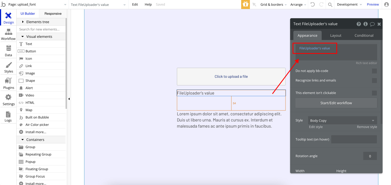
Task: Click the info icon in property panel
Action: (x=365, y=24)
